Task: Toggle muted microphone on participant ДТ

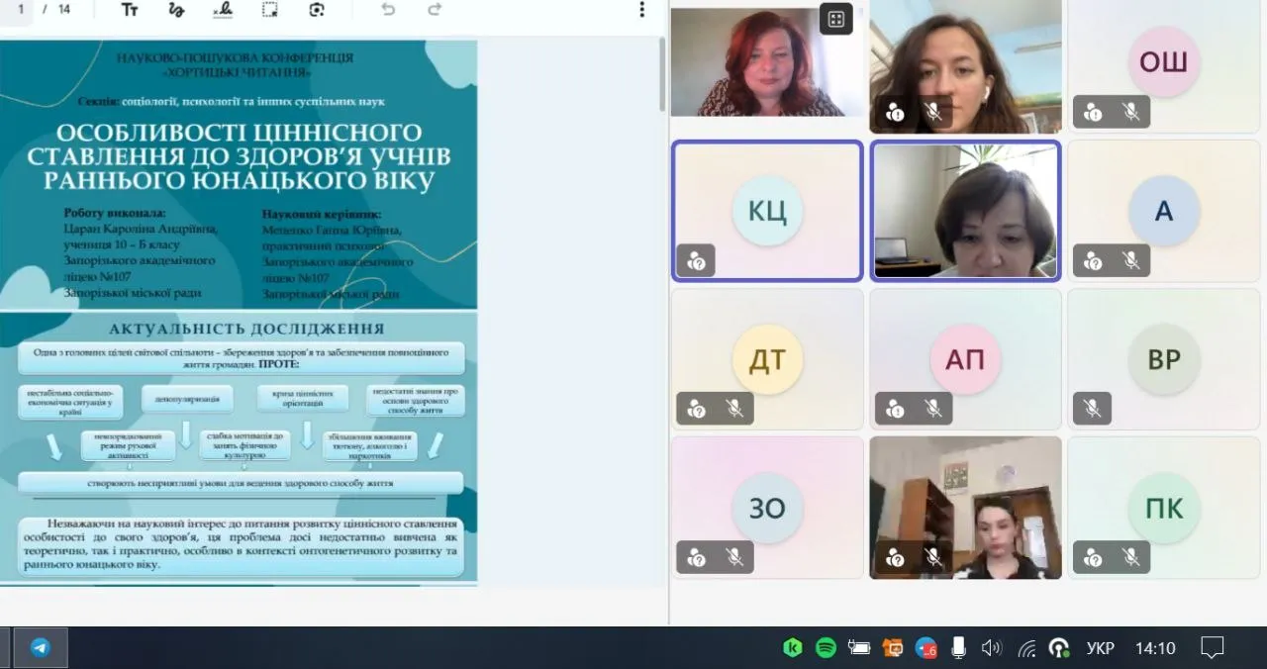Action: pos(734,408)
